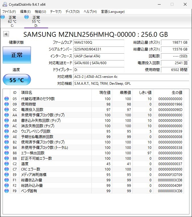This screenshot has height=217, width=192.
Task: Open the ファイル(F) menu
Action: tap(9, 12)
